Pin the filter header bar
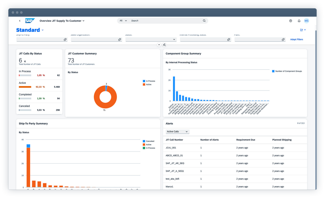The image size is (325, 198). coord(164,45)
